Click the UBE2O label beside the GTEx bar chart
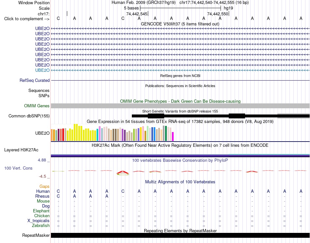Image resolution: width=310 pixels, height=243 pixels. pos(42,133)
